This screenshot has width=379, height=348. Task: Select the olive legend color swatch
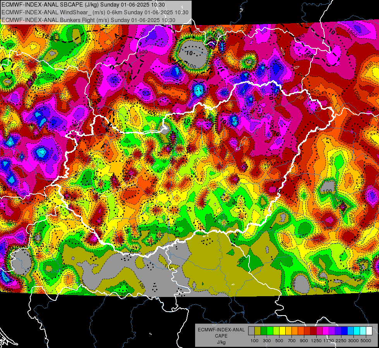coord(257,331)
